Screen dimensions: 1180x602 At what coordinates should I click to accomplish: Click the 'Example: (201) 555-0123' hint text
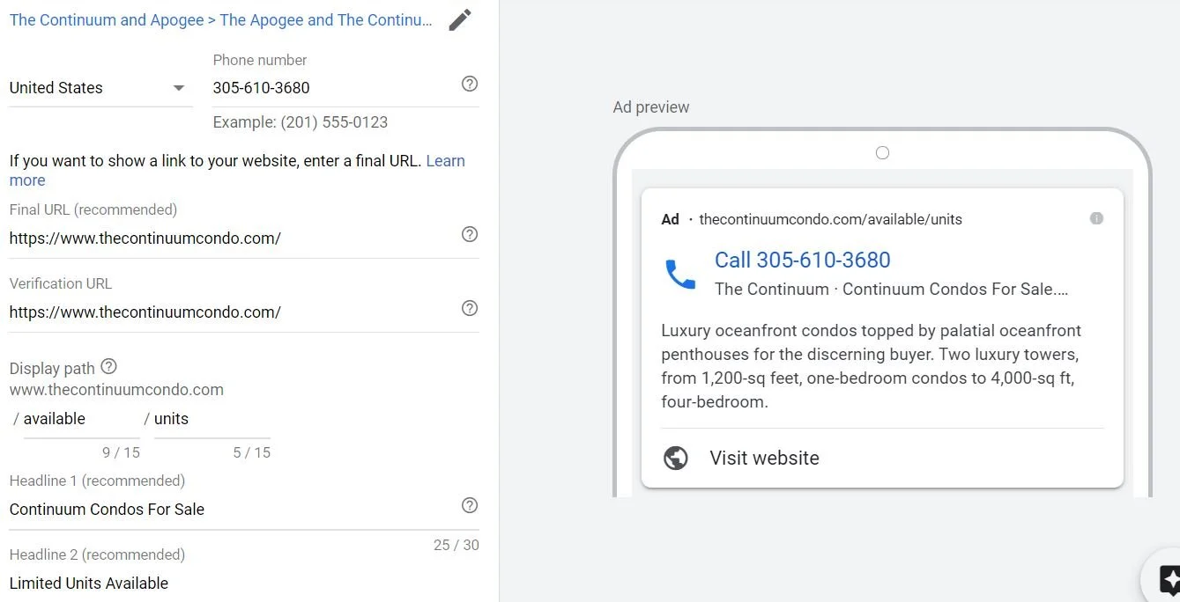[x=301, y=122]
